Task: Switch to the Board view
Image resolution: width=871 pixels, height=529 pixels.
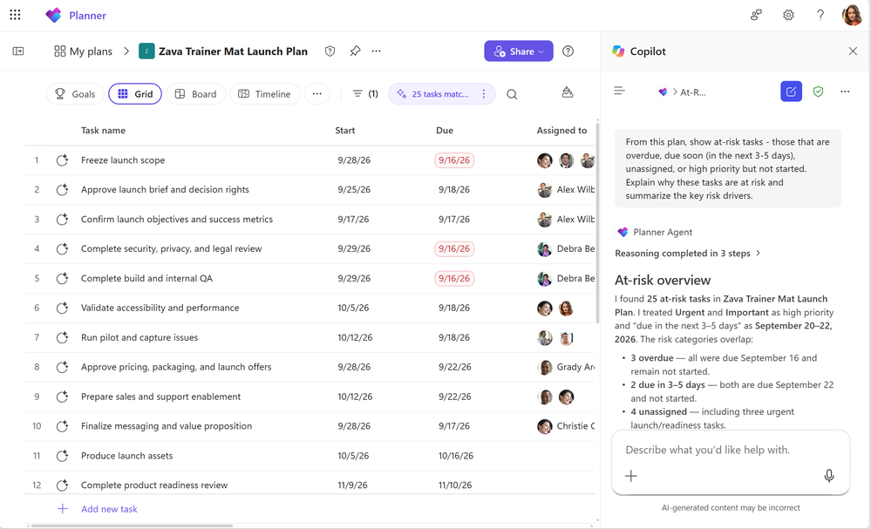Action: pos(196,94)
